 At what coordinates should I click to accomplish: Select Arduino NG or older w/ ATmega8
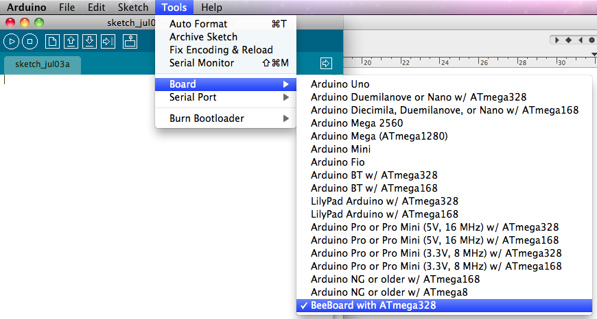point(445,292)
